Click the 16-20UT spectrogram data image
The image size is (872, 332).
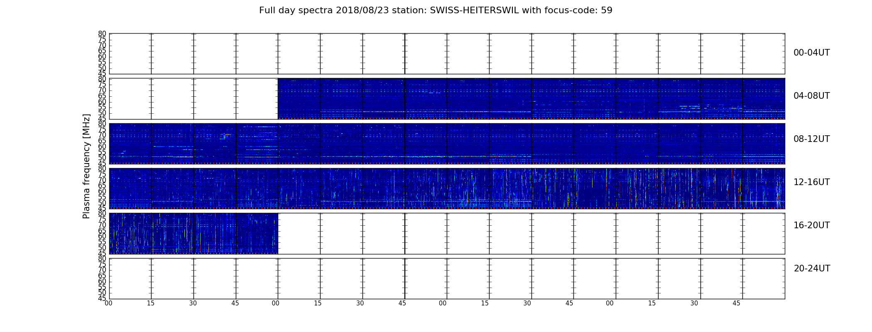coord(194,233)
